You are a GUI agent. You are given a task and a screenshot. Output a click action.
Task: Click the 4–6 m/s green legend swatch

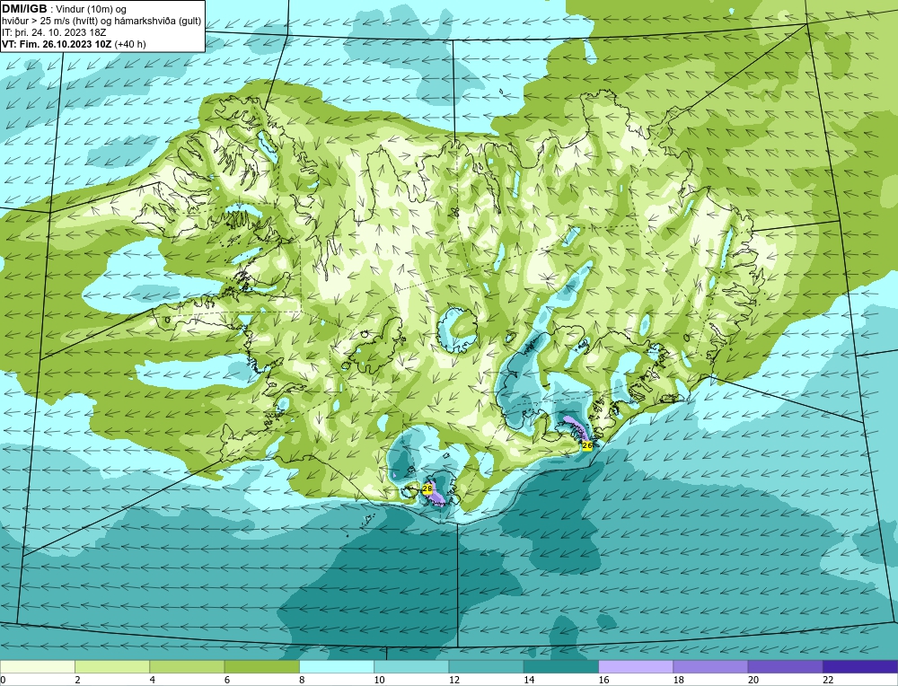coord(187,667)
